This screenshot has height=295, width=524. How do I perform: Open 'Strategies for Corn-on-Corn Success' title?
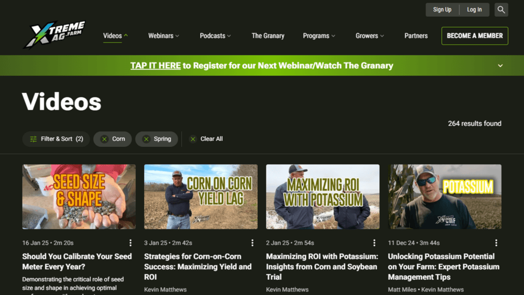pos(198,267)
